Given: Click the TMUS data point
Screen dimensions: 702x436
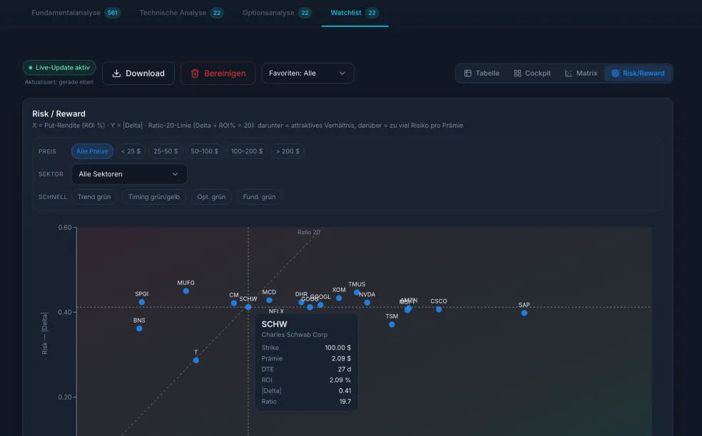Looking at the screenshot, I should pyautogui.click(x=357, y=293).
